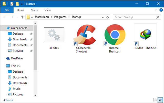
Task: Open the recent locations dropdown arrow
Action: coord(17,17)
